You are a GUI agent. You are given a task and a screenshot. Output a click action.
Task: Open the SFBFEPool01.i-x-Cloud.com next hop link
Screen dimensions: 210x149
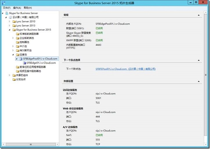125,69
